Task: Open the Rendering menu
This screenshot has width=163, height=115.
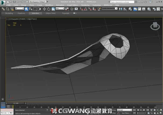Action: [x=85, y=5]
